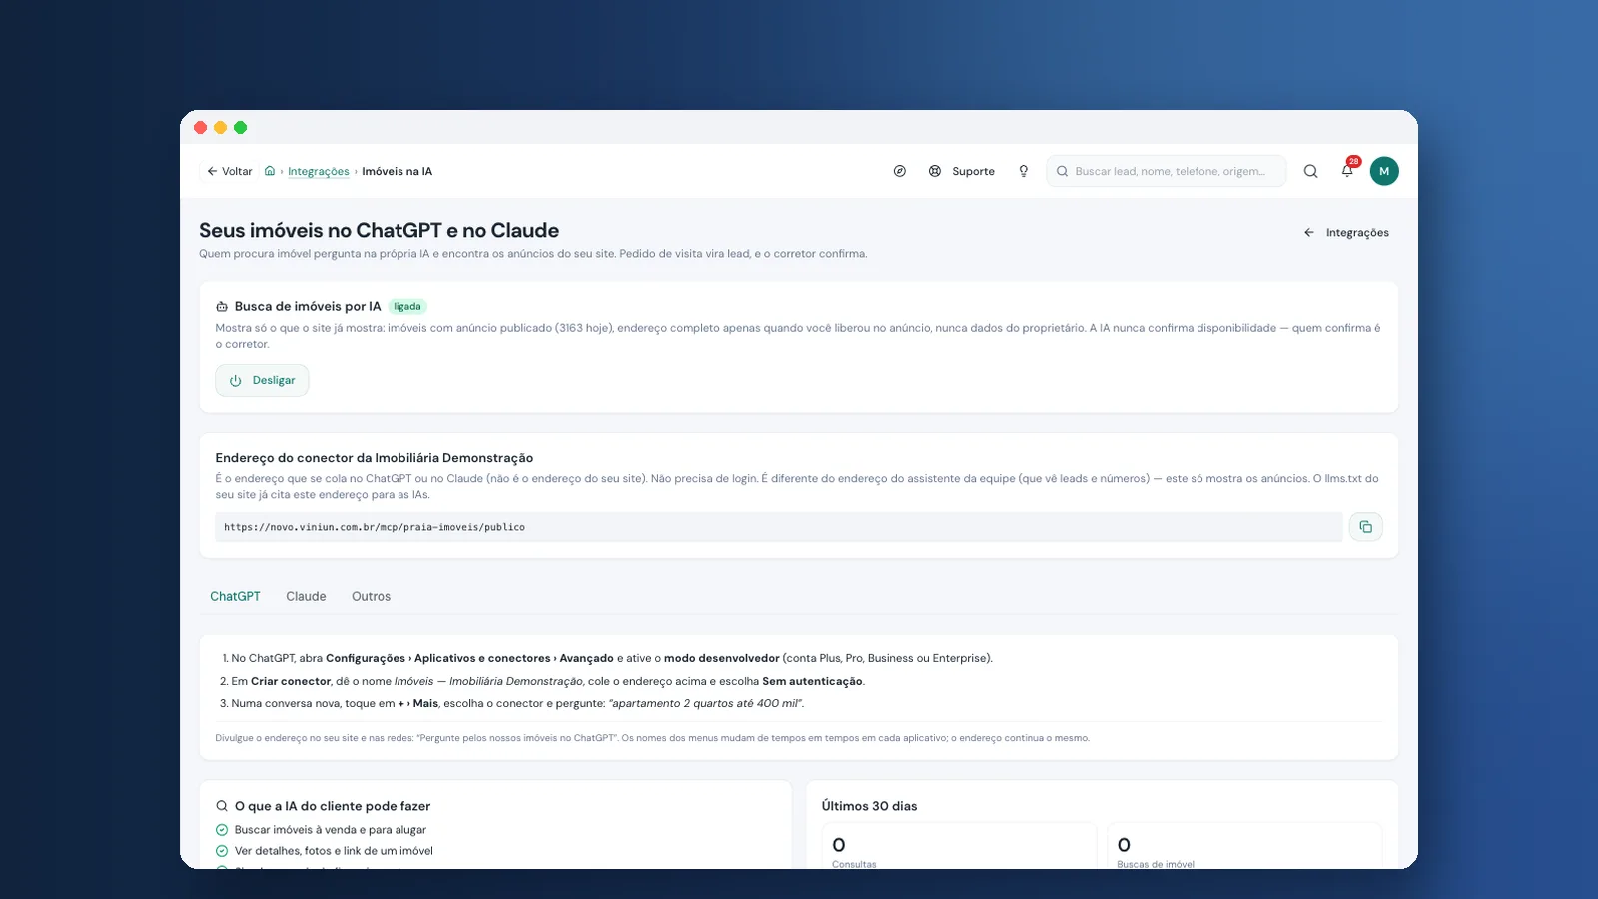The height and width of the screenshot is (899, 1598).
Task: Switch to the ChatGPT tab
Action: tap(235, 596)
